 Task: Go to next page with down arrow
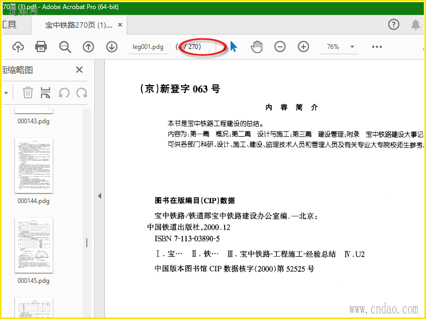click(112, 47)
